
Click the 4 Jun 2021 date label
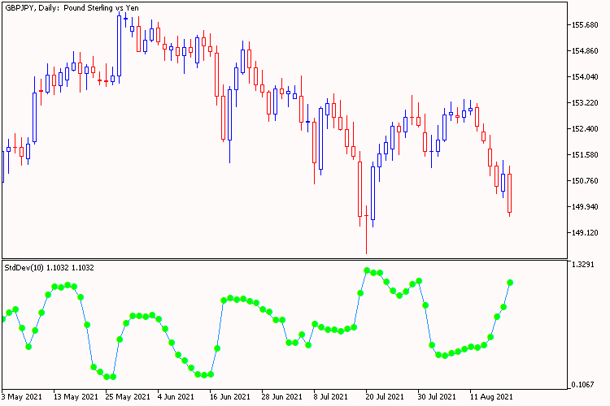coord(176,397)
